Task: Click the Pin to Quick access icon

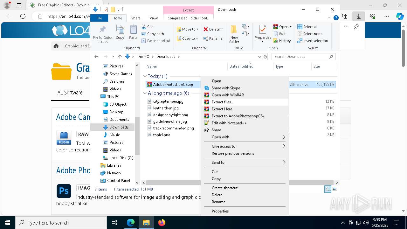Action: 102,34
